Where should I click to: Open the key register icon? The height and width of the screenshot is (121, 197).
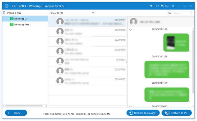(x=162, y=6)
